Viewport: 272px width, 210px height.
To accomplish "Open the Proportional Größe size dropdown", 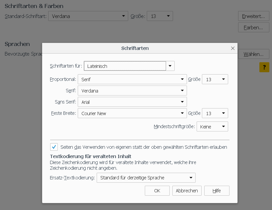I will point(215,80).
